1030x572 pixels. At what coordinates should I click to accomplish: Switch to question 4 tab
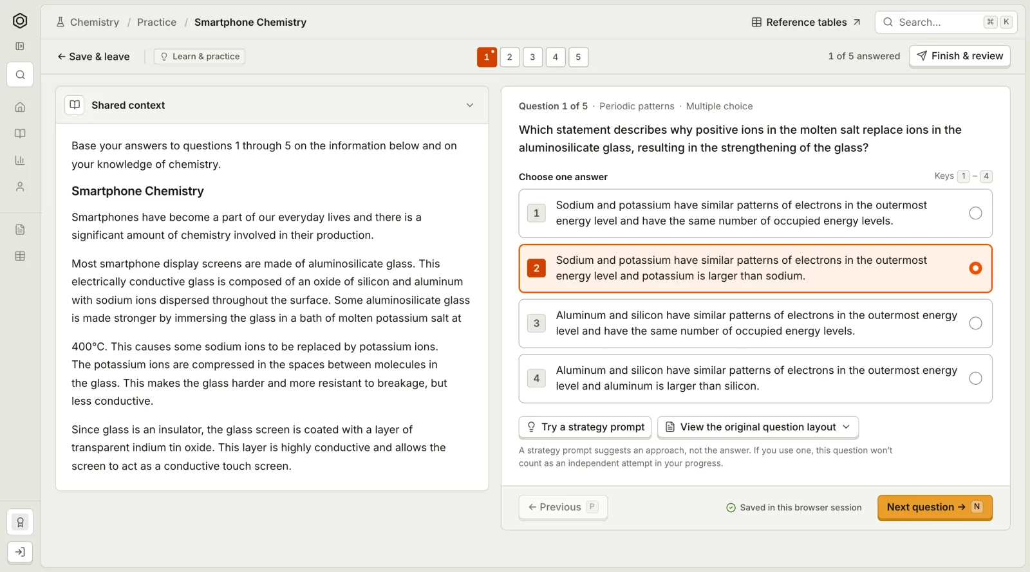point(556,57)
